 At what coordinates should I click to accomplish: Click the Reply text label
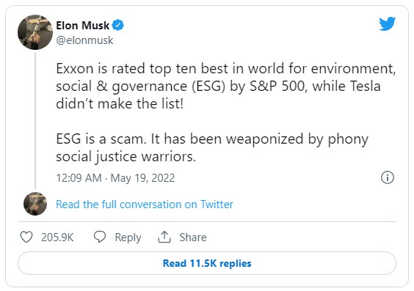click(128, 237)
